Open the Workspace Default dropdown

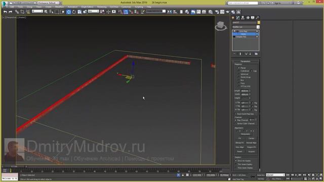(49, 3)
